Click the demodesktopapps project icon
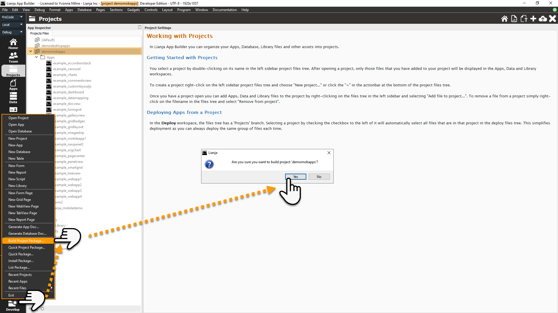This screenshot has width=558, height=313. (x=37, y=46)
